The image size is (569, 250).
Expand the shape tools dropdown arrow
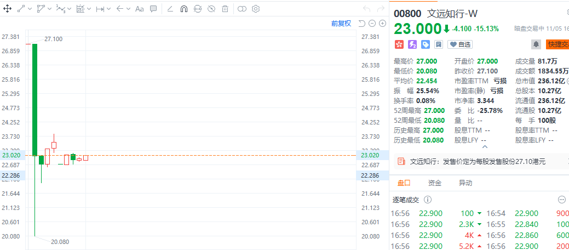50,9
